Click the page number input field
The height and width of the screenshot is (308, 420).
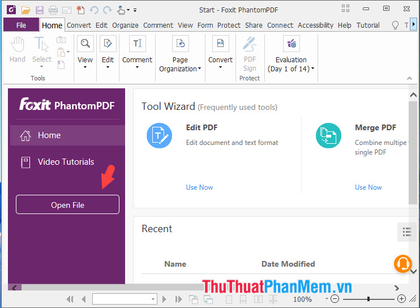[x=122, y=299]
